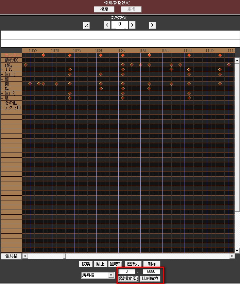The height and width of the screenshot is (284, 240).
Task: Expand the 足 bone group
Action: click(x=2, y=98)
